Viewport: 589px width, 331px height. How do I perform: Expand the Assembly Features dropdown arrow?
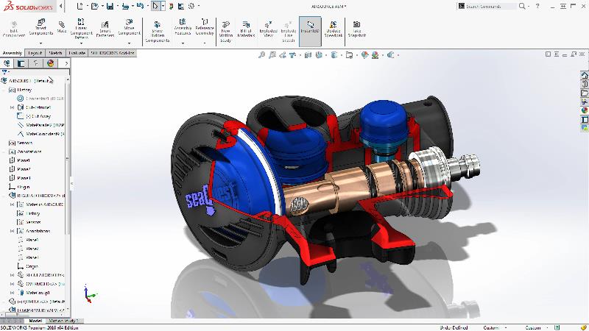[x=183, y=43]
